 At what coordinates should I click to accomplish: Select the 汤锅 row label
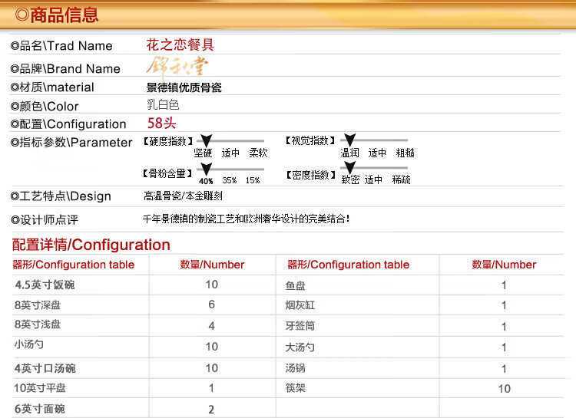coord(296,368)
